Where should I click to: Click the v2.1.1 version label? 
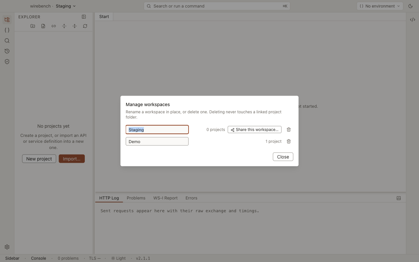143,258
